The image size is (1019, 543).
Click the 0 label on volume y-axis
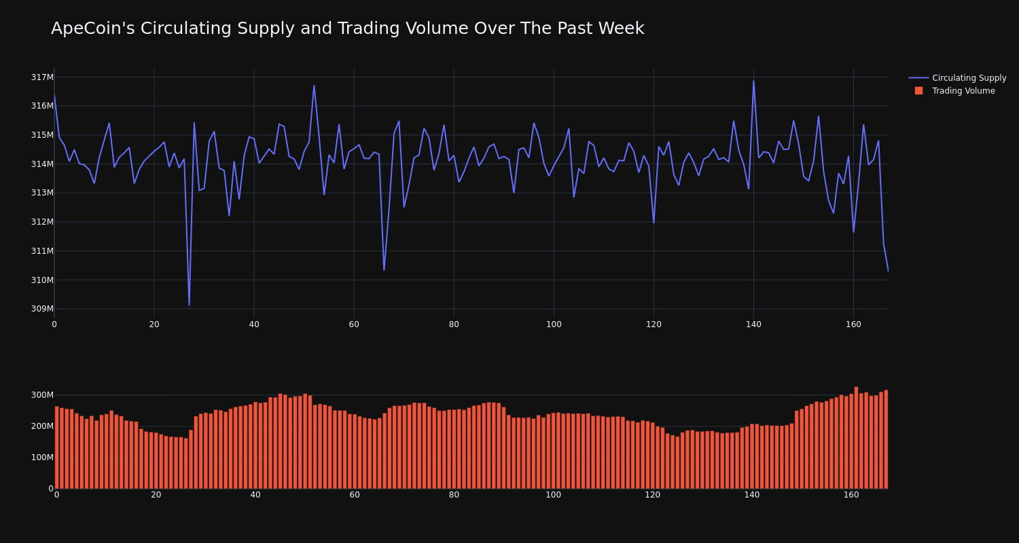coord(51,489)
